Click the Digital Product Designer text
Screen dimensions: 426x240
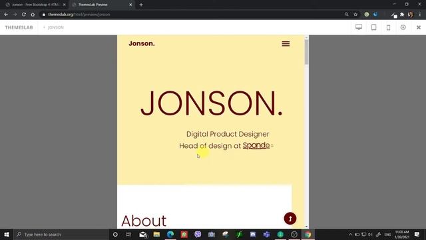click(x=228, y=134)
